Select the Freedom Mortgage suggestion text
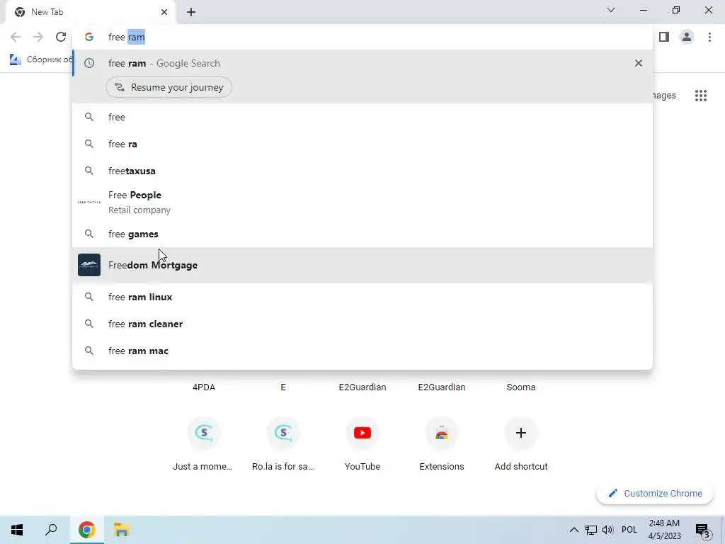725x544 pixels. point(153,265)
